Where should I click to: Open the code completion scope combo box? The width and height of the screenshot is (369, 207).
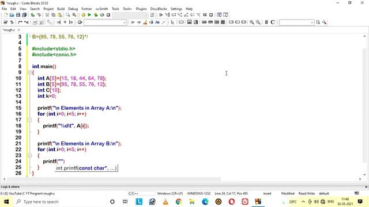click(105, 22)
